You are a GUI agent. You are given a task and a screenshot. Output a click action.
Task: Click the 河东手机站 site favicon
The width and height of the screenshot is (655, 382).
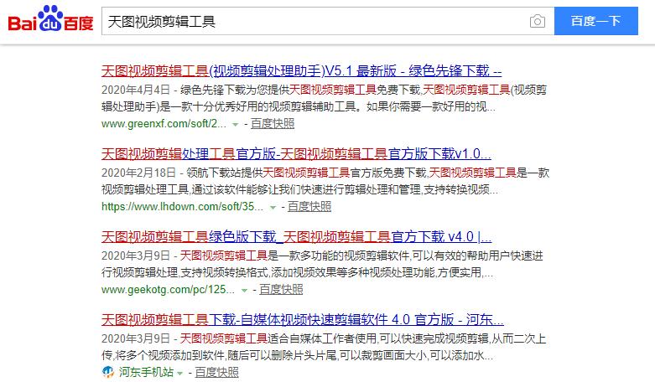[108, 372]
